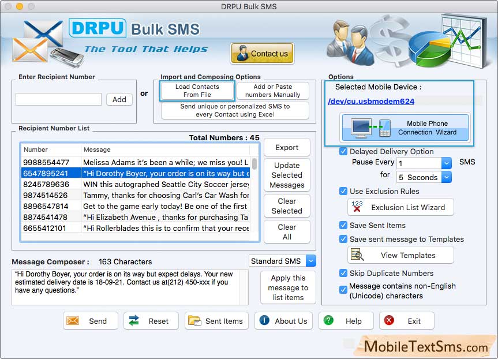Click the Message column header

pyautogui.click(x=165, y=149)
